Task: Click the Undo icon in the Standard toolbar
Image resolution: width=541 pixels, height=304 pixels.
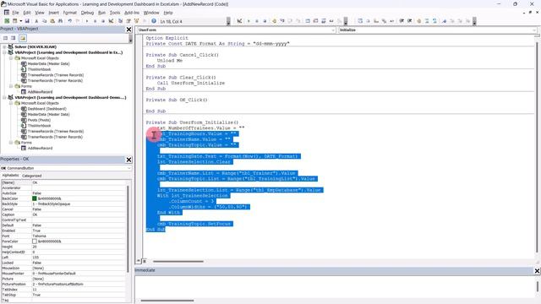Action: 69,21
